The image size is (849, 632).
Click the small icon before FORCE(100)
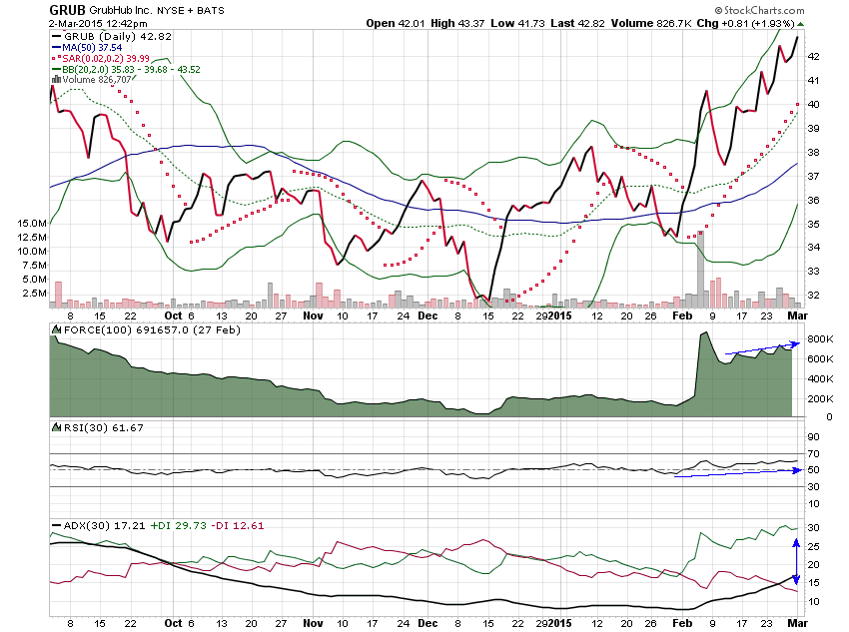pos(56,329)
